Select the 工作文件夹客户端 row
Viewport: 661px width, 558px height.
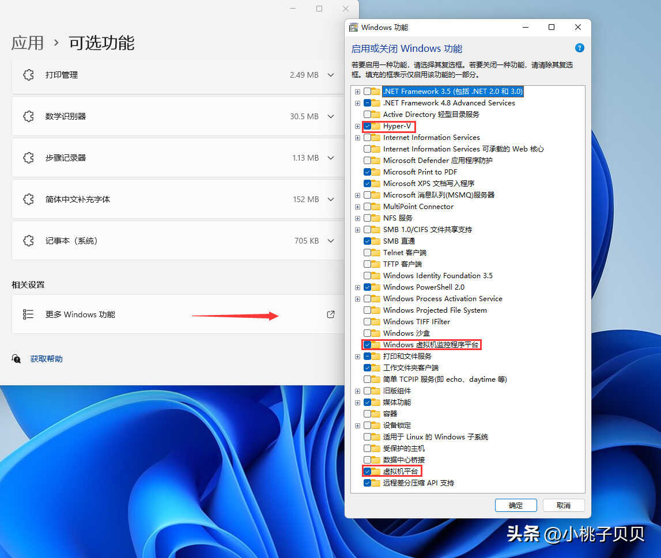(x=410, y=367)
